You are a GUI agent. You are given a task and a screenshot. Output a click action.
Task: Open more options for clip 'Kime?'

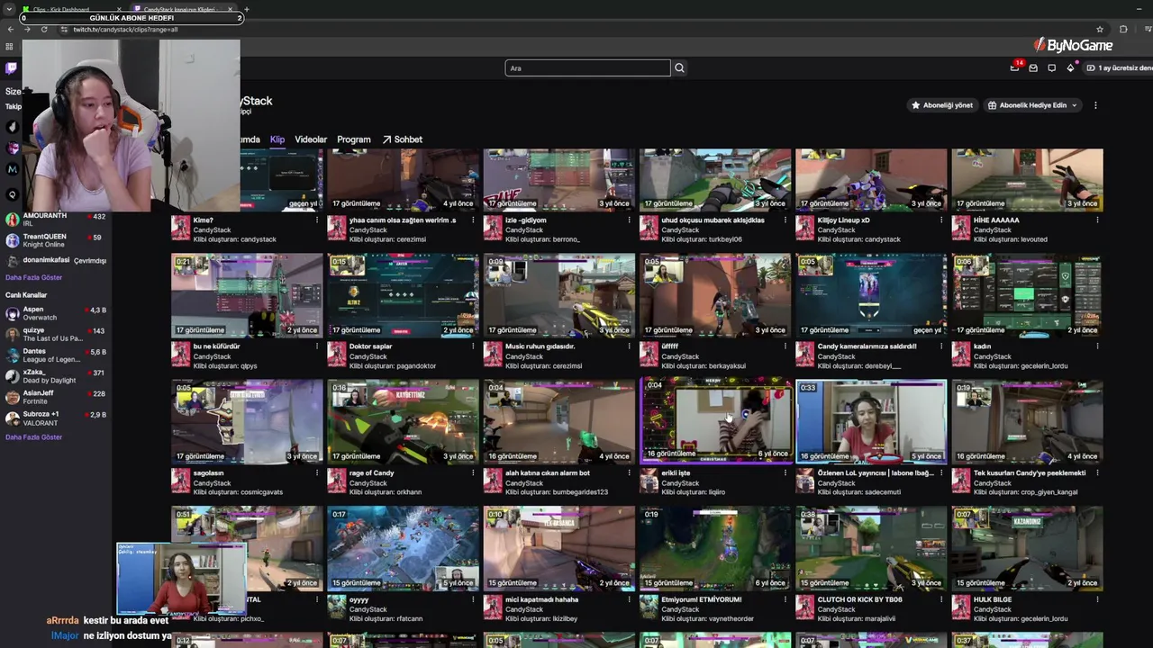(x=317, y=220)
